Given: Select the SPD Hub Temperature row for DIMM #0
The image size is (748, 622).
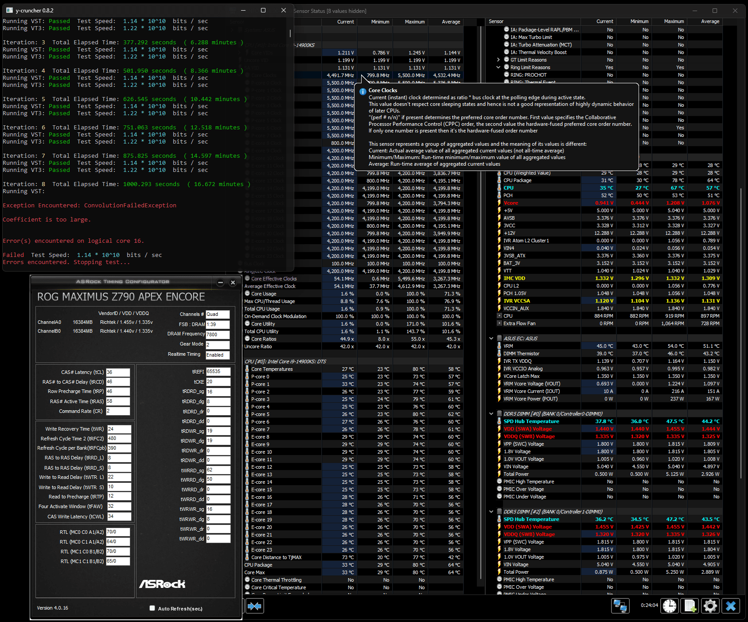Looking at the screenshot, I should click(609, 421).
